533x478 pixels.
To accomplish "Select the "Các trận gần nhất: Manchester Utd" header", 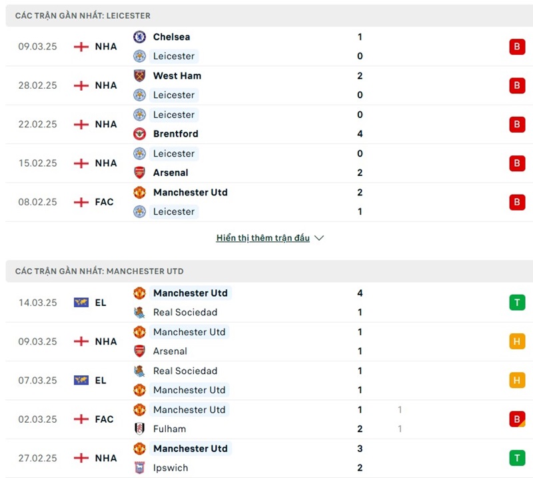I will pyautogui.click(x=99, y=271).
